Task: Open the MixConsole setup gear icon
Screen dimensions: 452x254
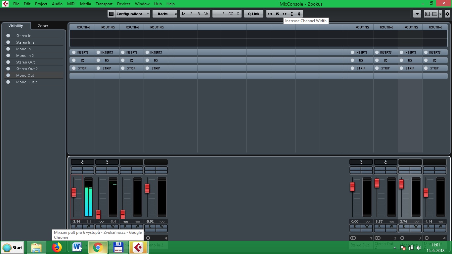Action: point(447,14)
